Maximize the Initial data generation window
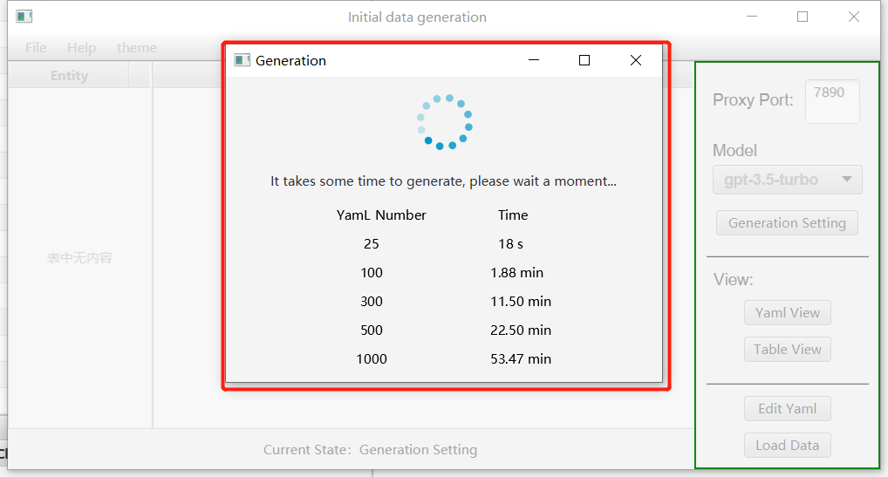888x477 pixels. 803,17
